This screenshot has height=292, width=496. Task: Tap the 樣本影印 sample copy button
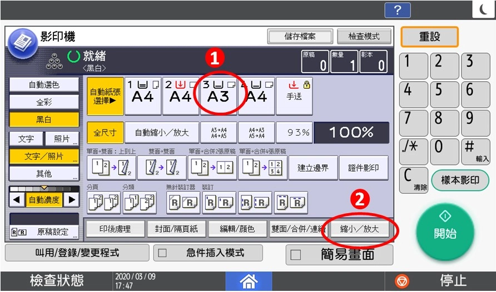[x=460, y=180]
